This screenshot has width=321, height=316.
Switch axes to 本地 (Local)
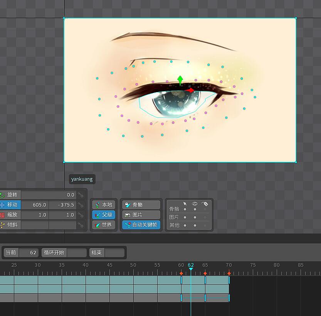(x=104, y=205)
